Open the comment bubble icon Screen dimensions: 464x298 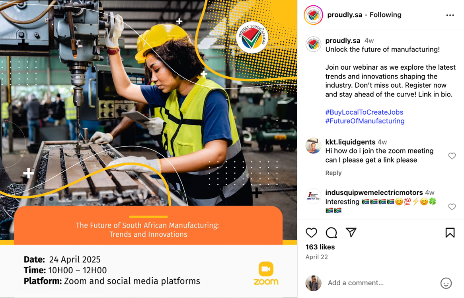(x=331, y=233)
